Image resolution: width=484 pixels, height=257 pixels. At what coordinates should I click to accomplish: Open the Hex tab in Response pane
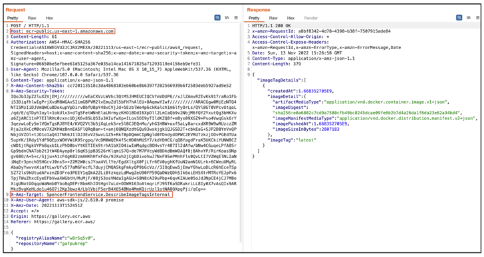tap(291, 18)
